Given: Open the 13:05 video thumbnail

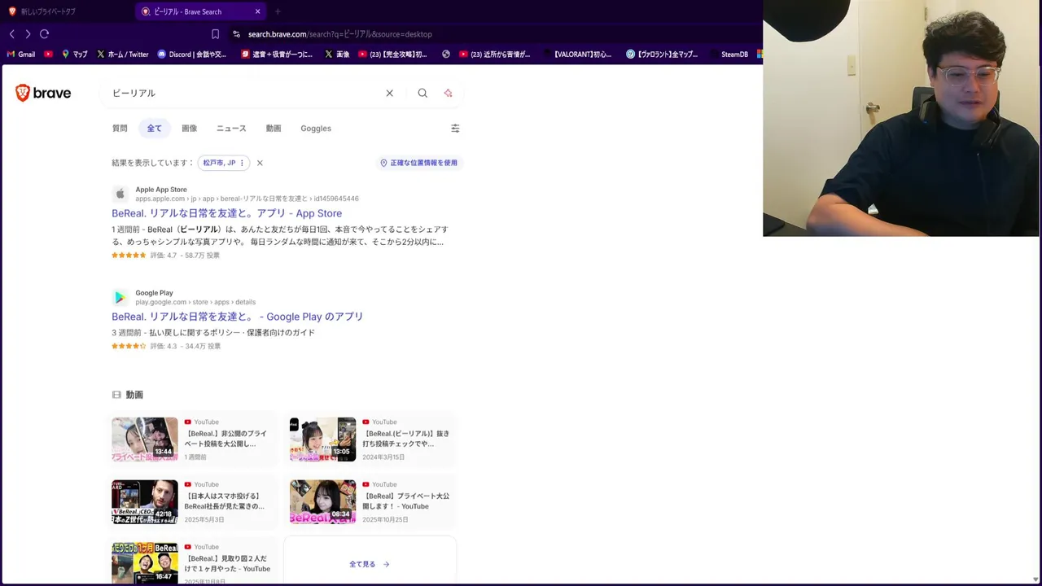Looking at the screenshot, I should (x=323, y=439).
